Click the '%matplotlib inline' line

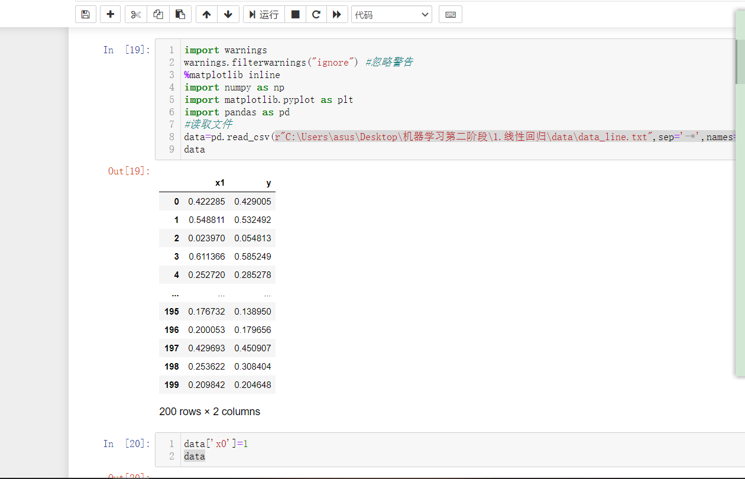(x=232, y=75)
